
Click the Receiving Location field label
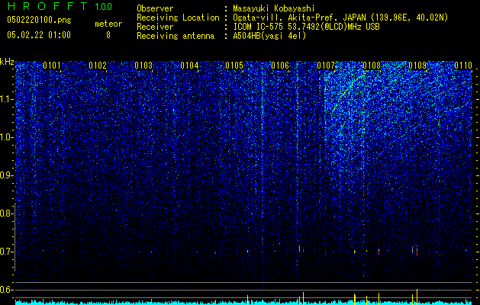pyautogui.click(x=178, y=18)
